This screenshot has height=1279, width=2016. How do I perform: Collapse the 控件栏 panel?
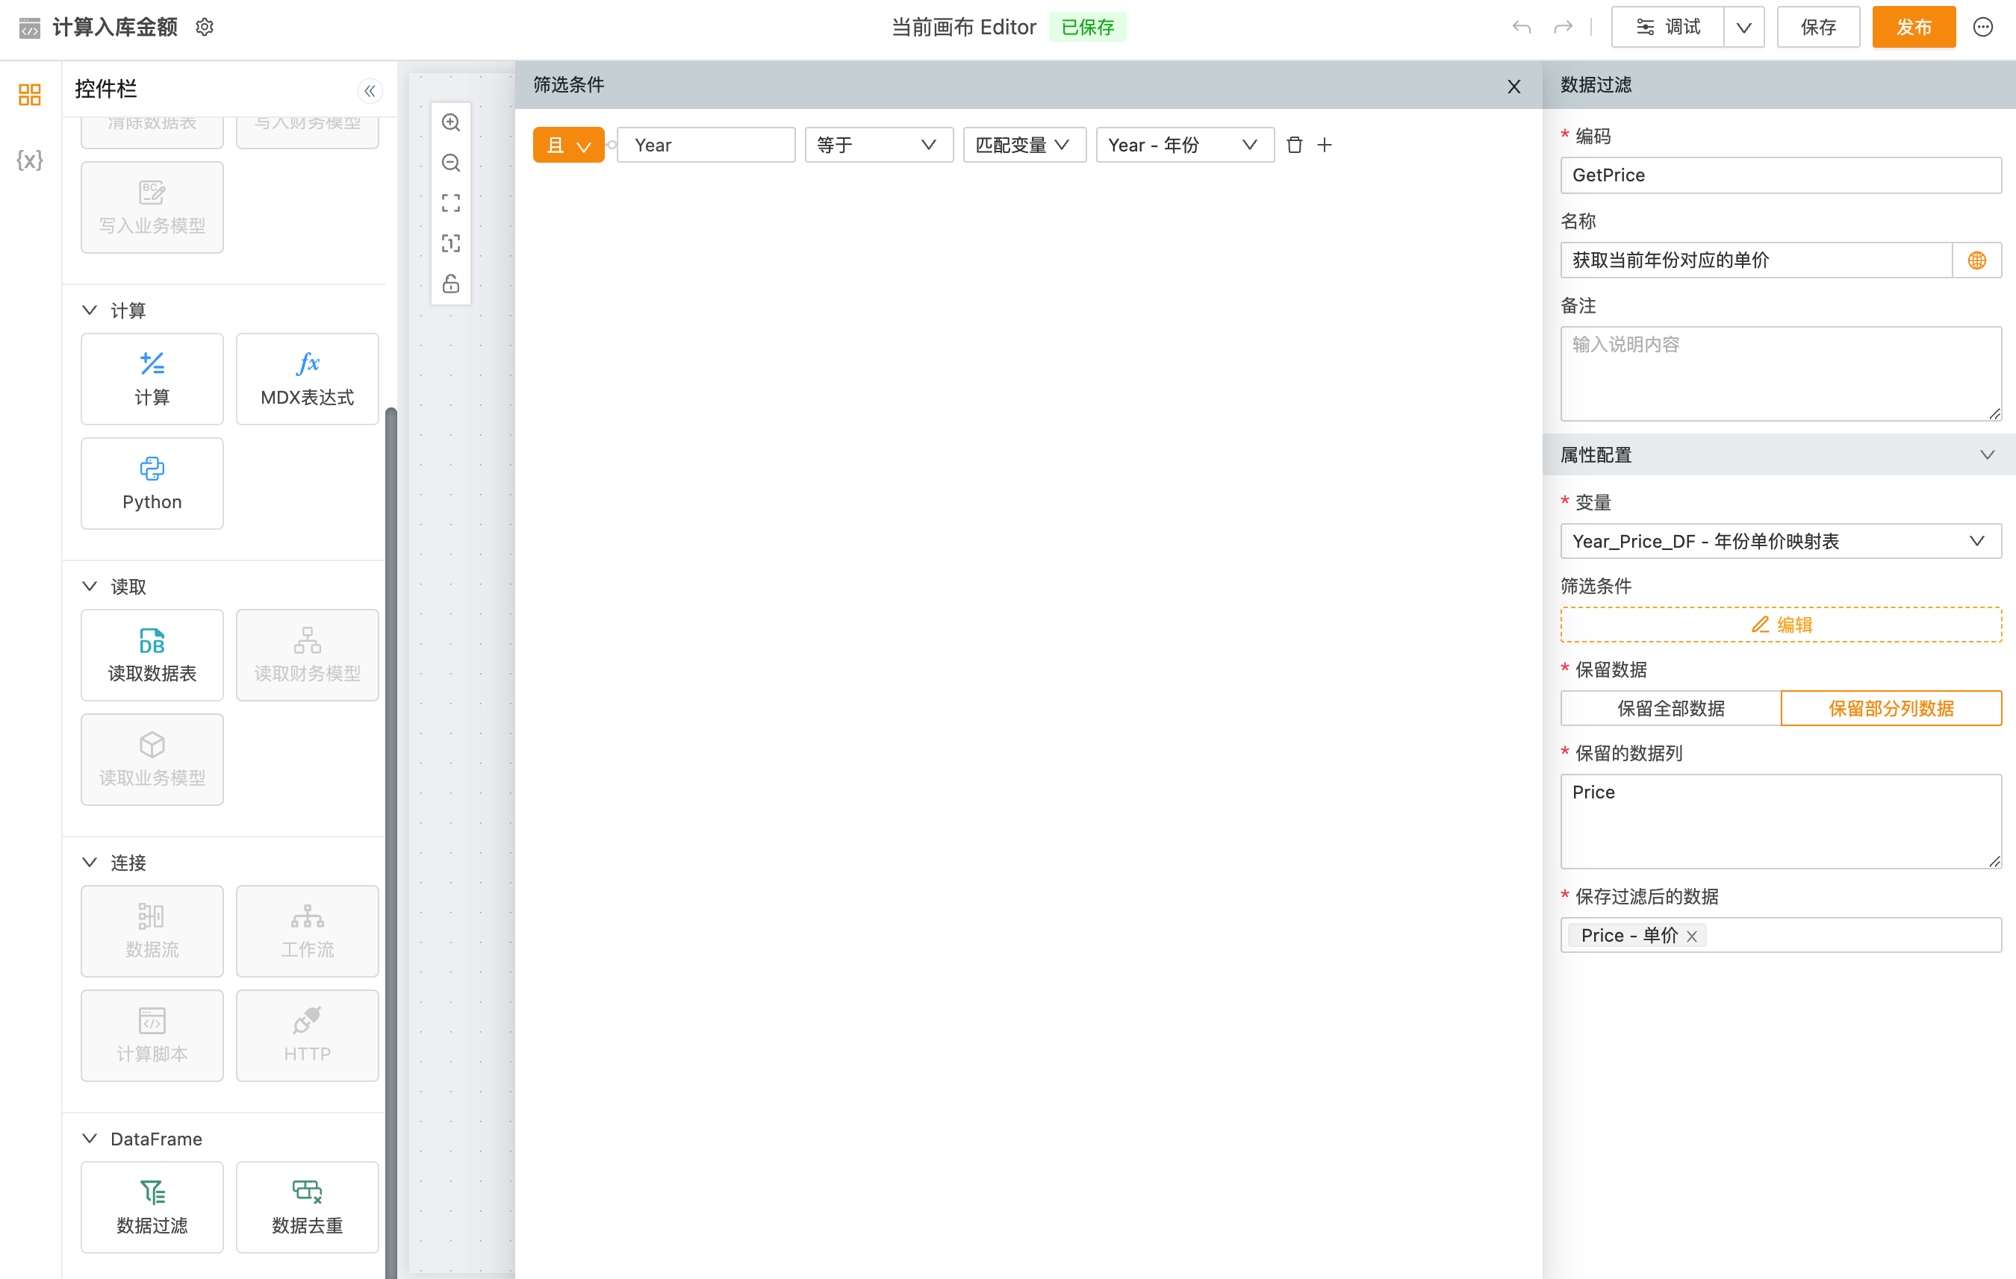tap(369, 90)
